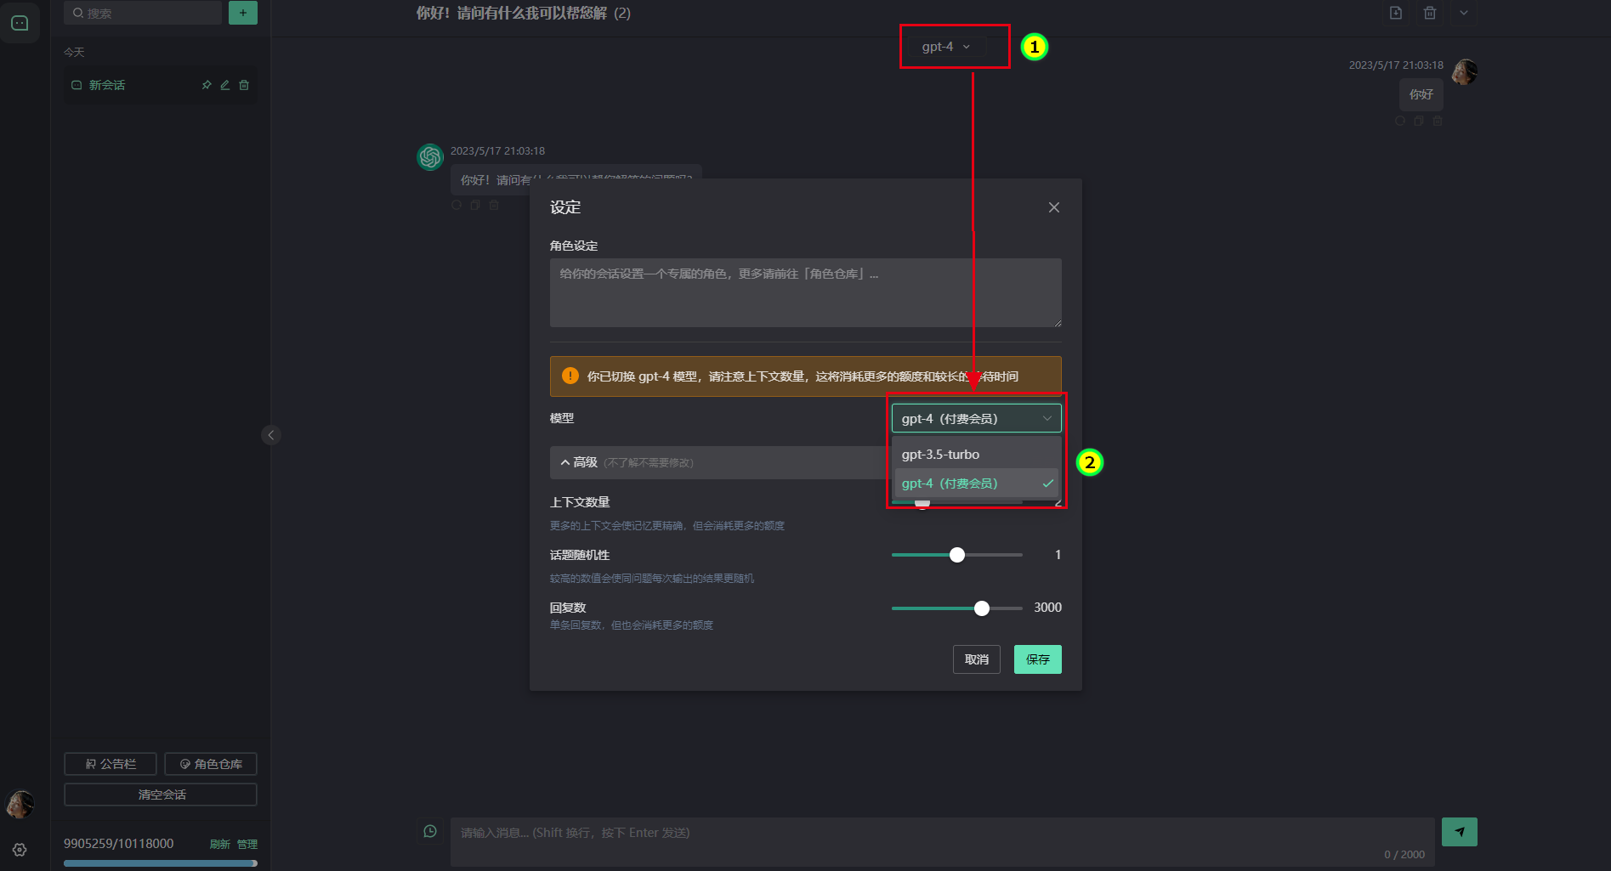Delete the 你好 user message
This screenshot has height=871, width=1611.
click(x=1438, y=122)
